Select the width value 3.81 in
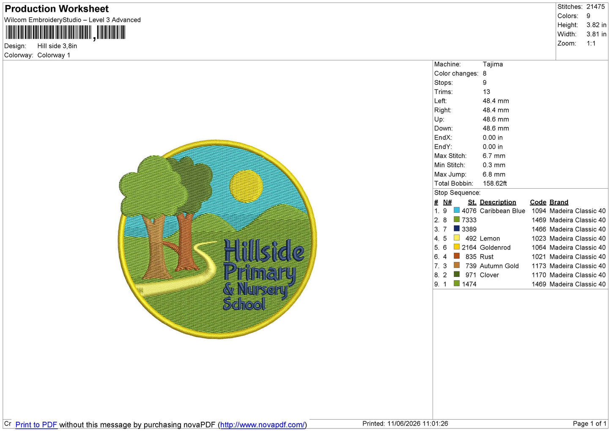Image resolution: width=611 pixels, height=431 pixels. (596, 34)
